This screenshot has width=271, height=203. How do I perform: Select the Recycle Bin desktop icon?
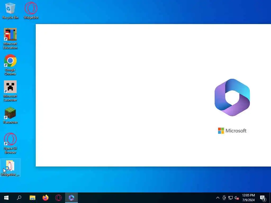[x=10, y=10]
